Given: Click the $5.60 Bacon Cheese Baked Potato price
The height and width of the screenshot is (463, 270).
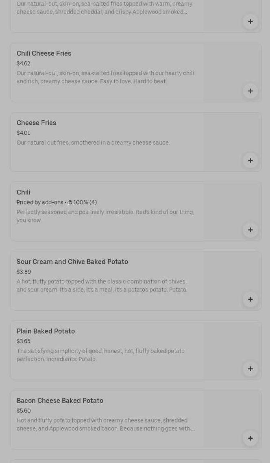Looking at the screenshot, I should click(24, 411).
